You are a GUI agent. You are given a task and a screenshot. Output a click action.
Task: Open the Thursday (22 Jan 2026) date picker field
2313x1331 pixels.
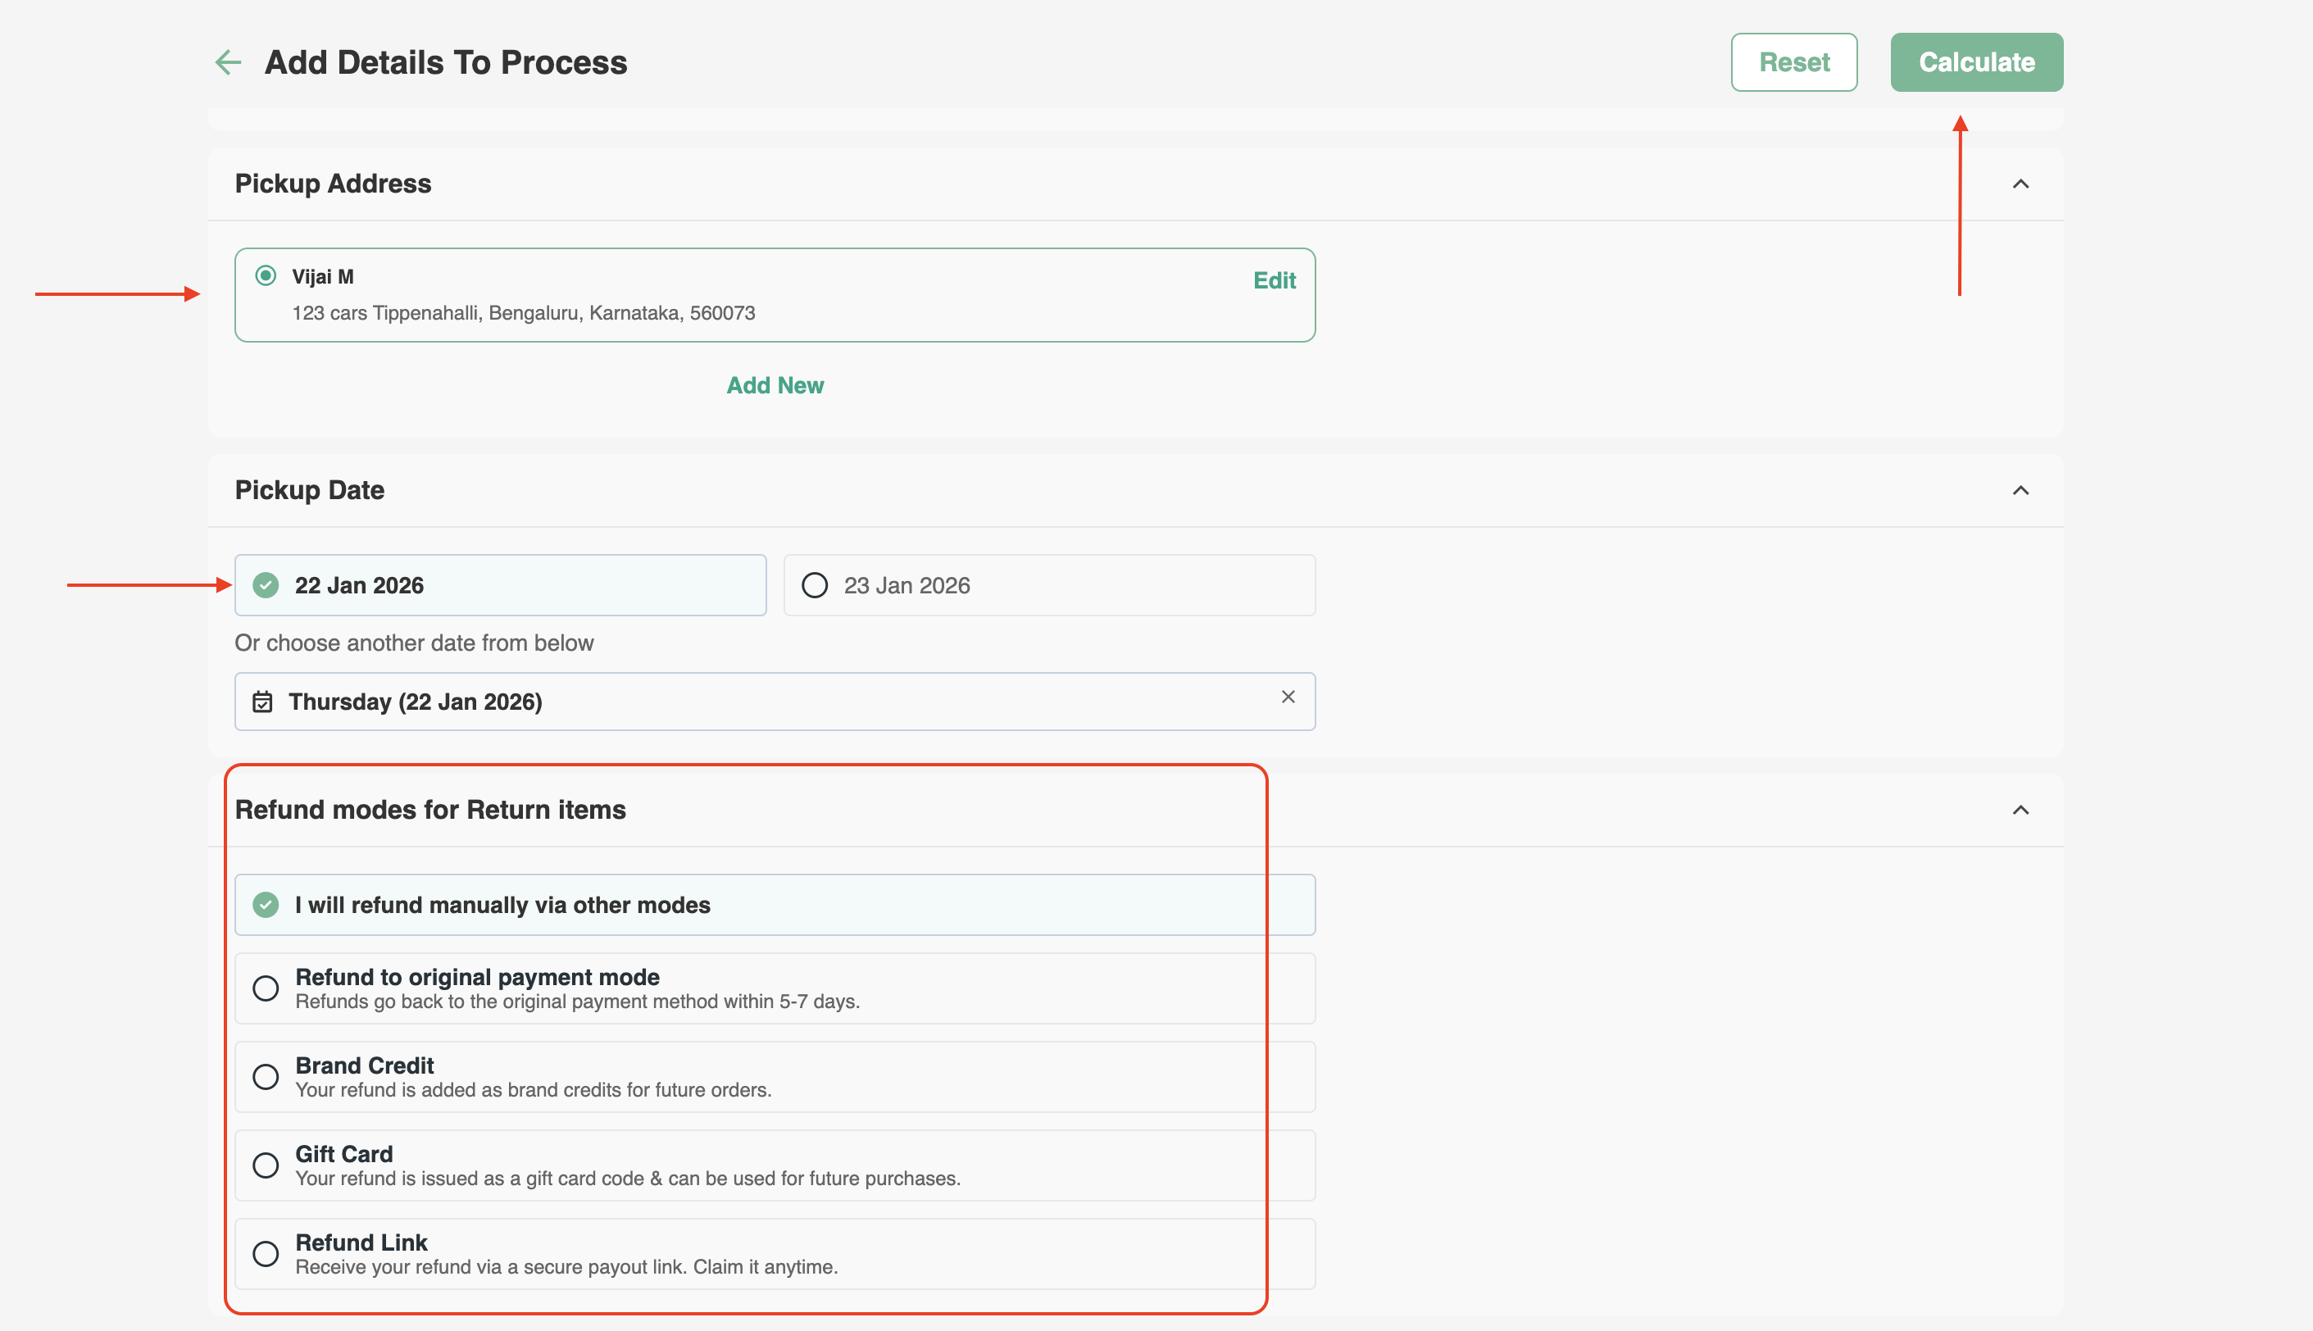click(731, 702)
